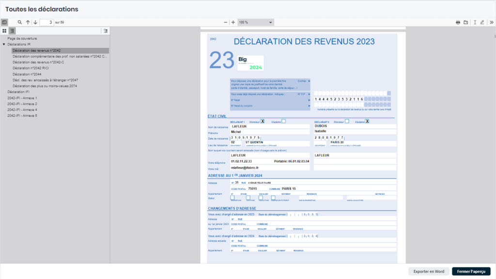Zoom out with the minus button
Image resolution: width=496 pixels, height=279 pixels.
click(226, 22)
